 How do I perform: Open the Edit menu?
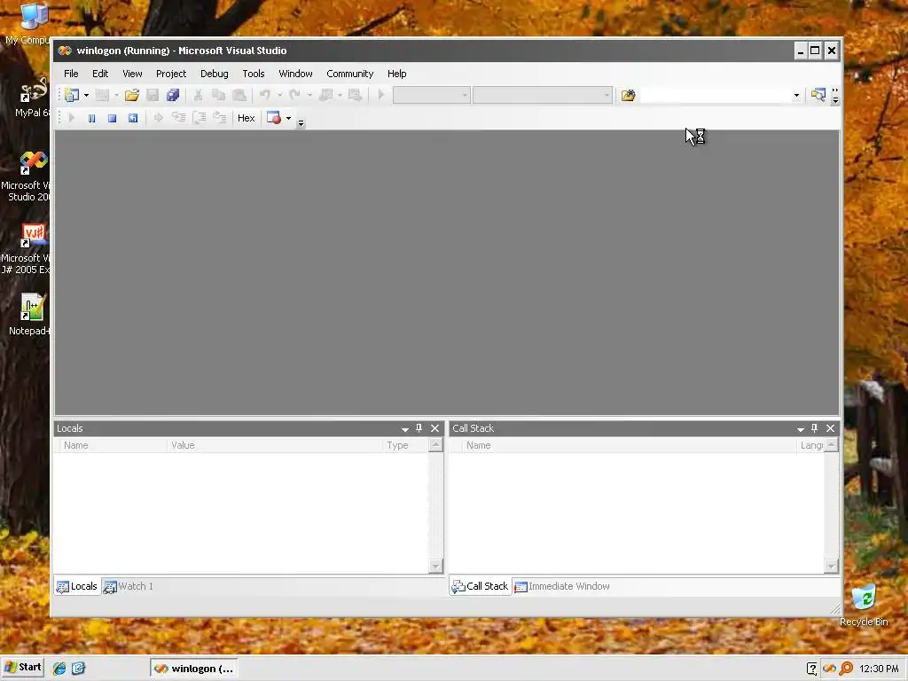[100, 74]
